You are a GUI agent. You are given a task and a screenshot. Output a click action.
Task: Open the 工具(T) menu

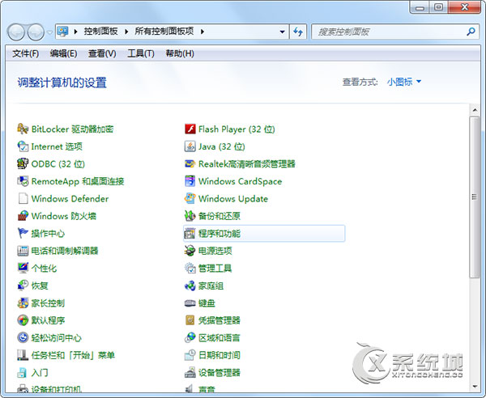point(141,53)
